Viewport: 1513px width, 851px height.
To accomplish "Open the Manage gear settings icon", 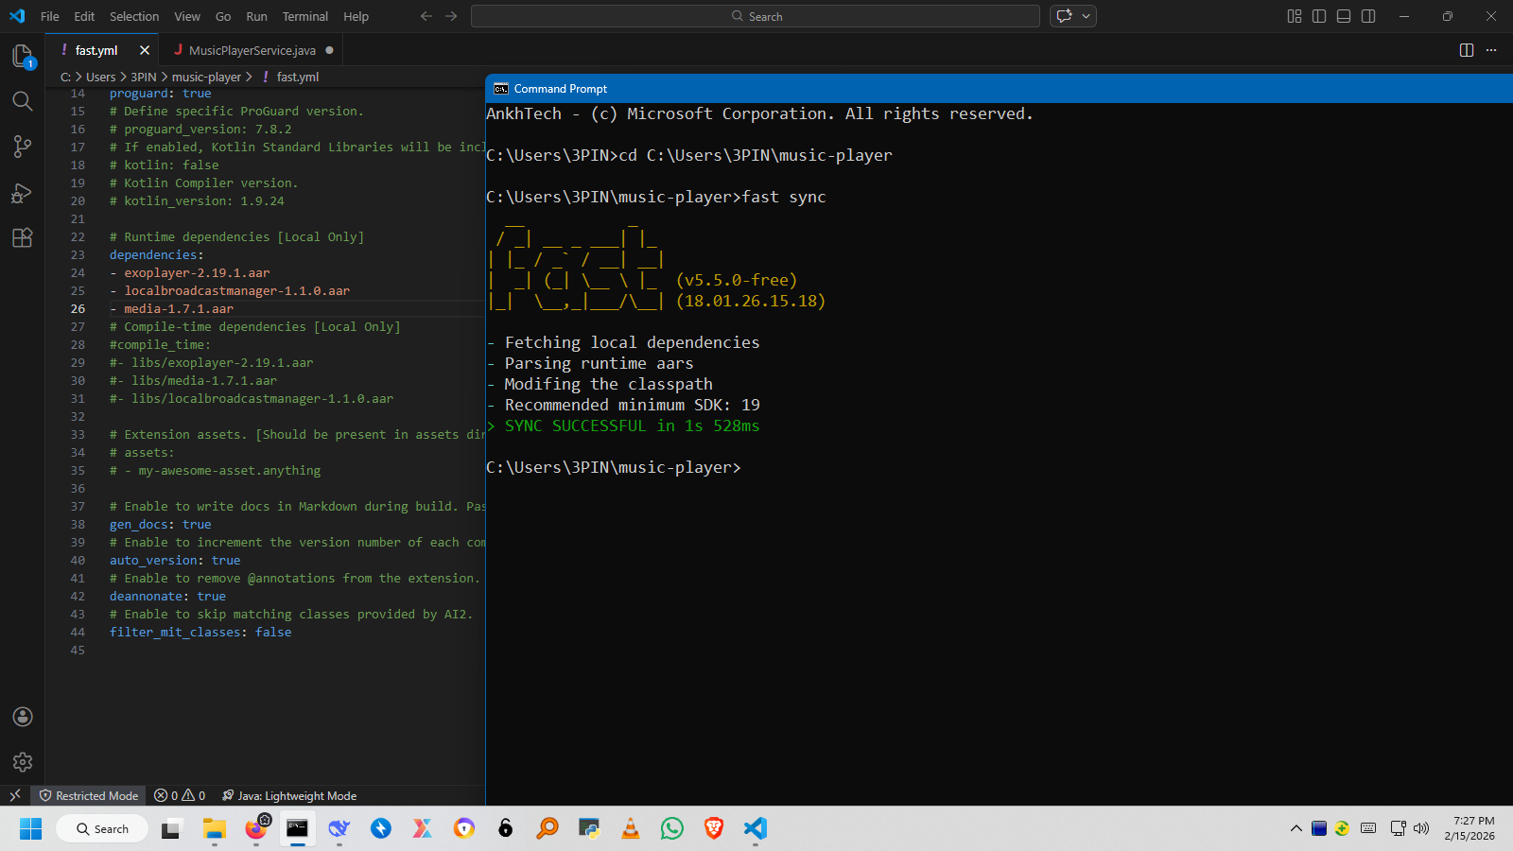I will point(23,762).
